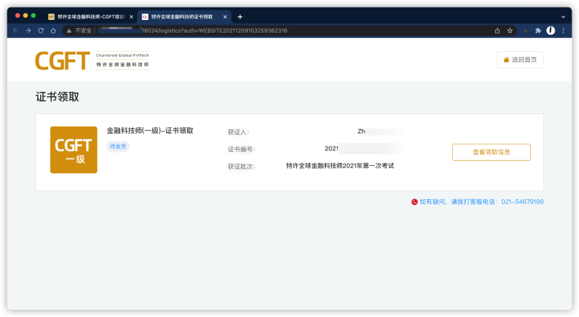The image size is (579, 317).
Task: Click the 返回首页 button
Action: [x=520, y=60]
